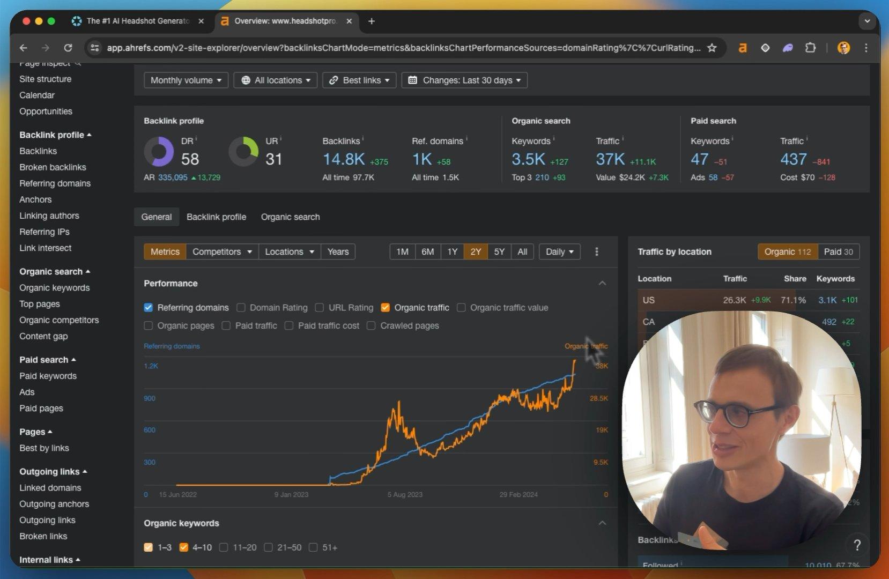889x579 pixels.
Task: Switch to Backlink profile tab
Action: pos(216,217)
